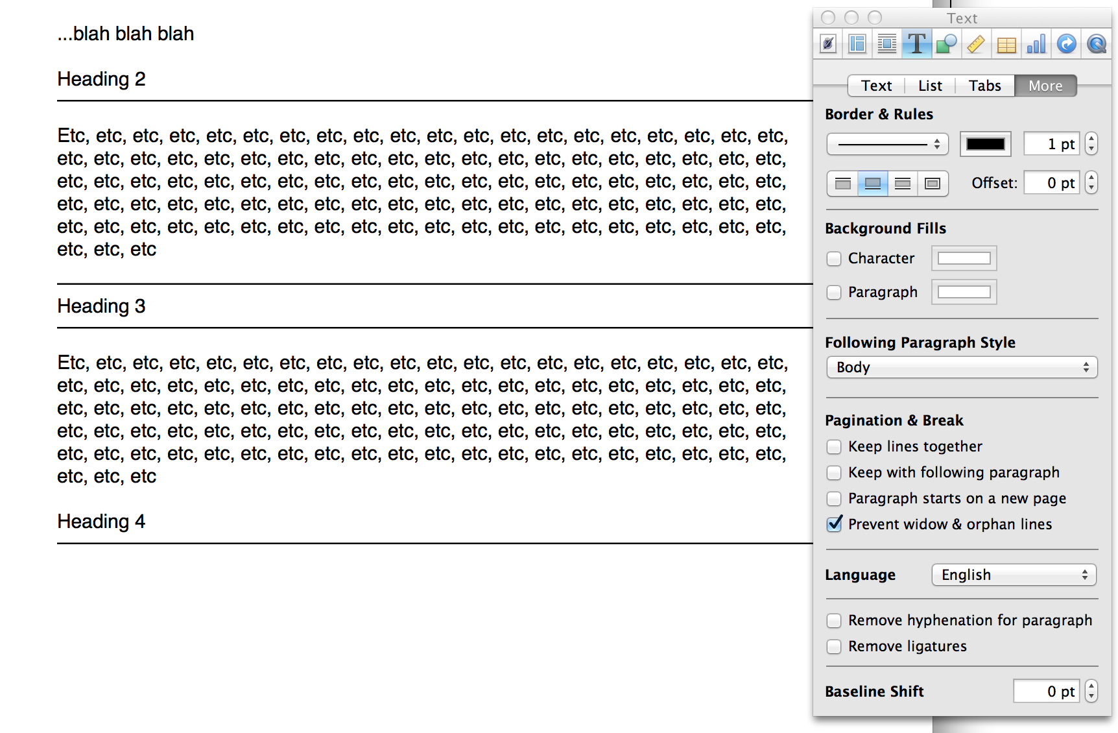Switch to the List tab
Viewport: 1118px width, 733px height.
(x=930, y=85)
